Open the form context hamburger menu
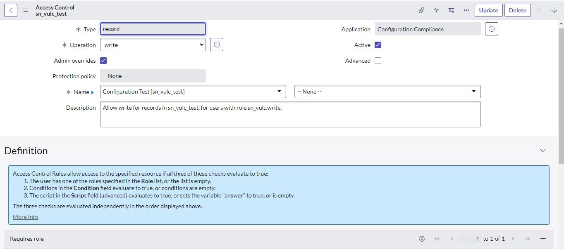 [x=26, y=10]
